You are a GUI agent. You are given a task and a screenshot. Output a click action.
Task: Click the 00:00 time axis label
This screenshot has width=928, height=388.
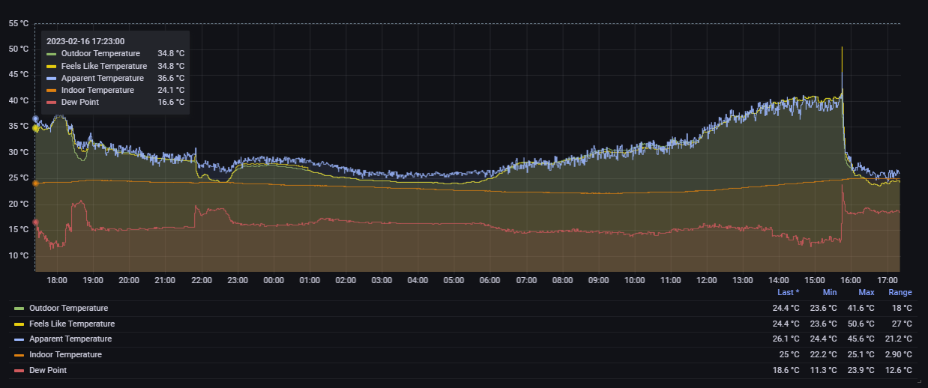click(274, 280)
